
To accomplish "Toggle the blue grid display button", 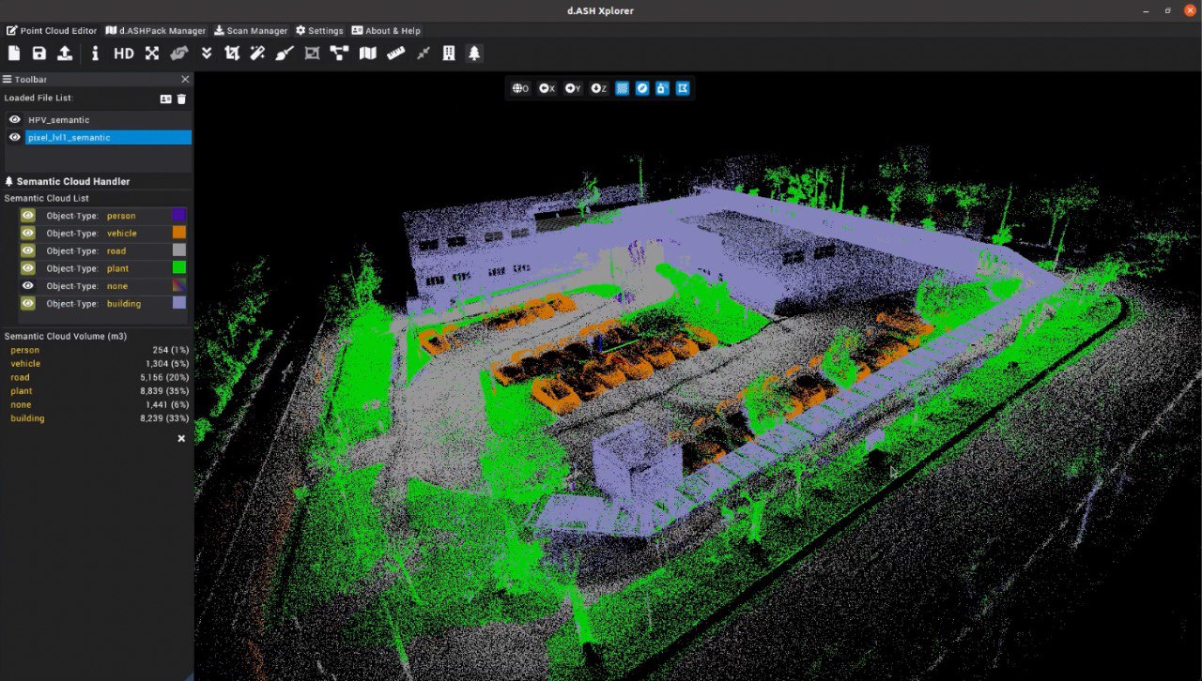I will (622, 88).
